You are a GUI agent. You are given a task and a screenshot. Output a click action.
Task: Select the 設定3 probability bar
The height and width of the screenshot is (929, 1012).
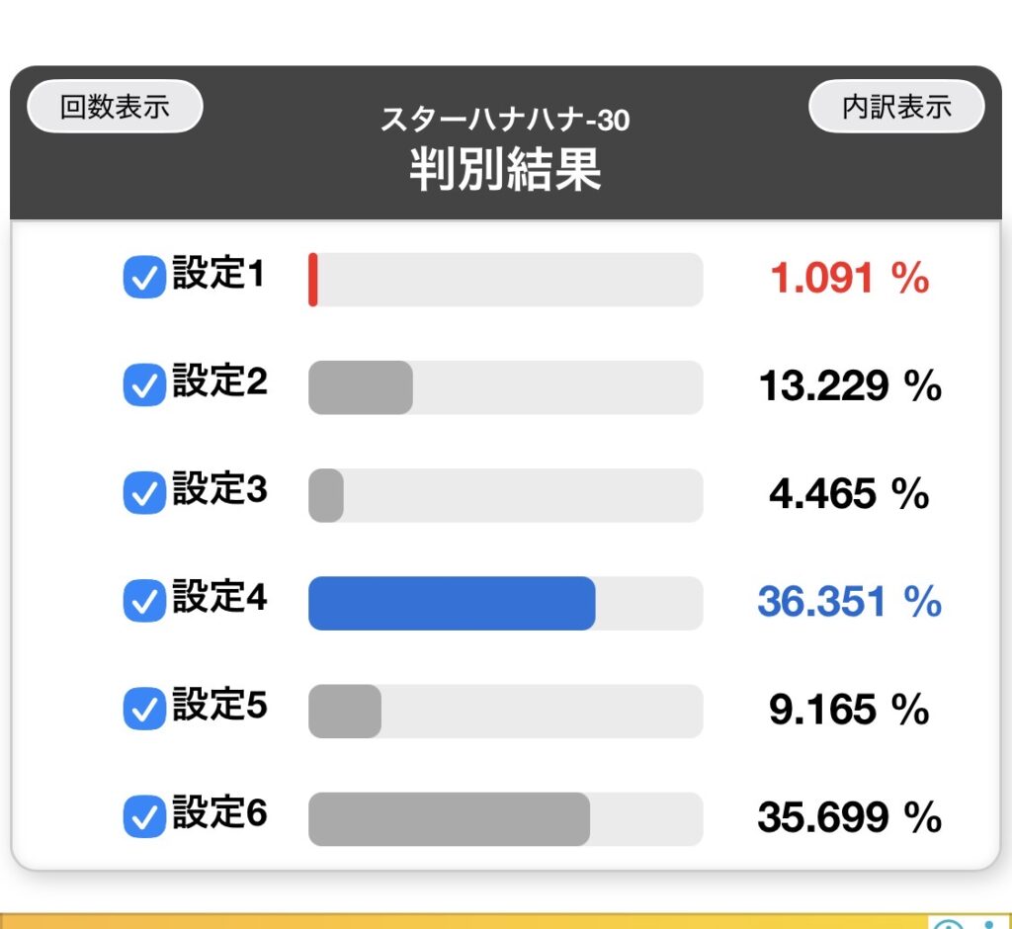click(326, 495)
